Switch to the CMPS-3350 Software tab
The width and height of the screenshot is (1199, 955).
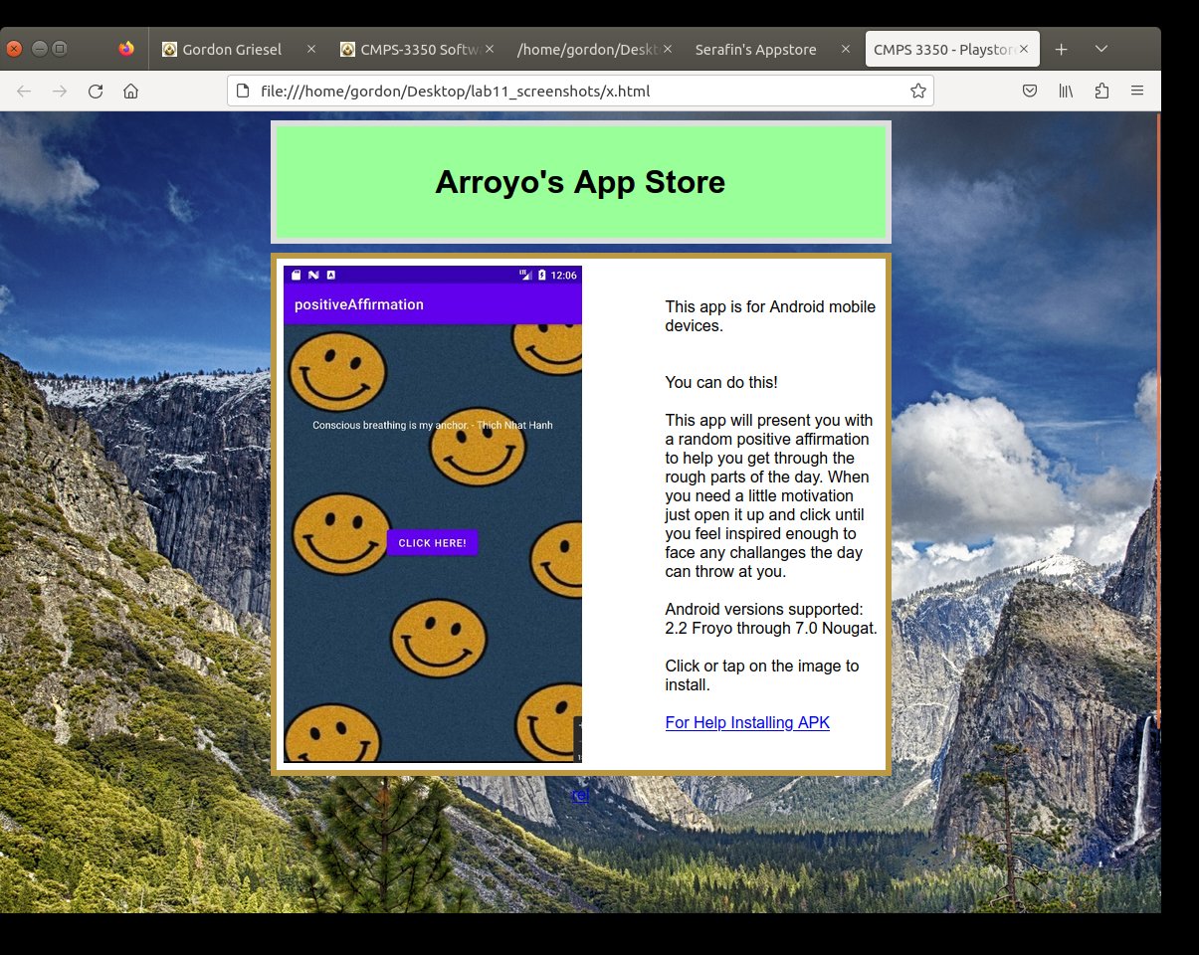pyautogui.click(x=408, y=49)
